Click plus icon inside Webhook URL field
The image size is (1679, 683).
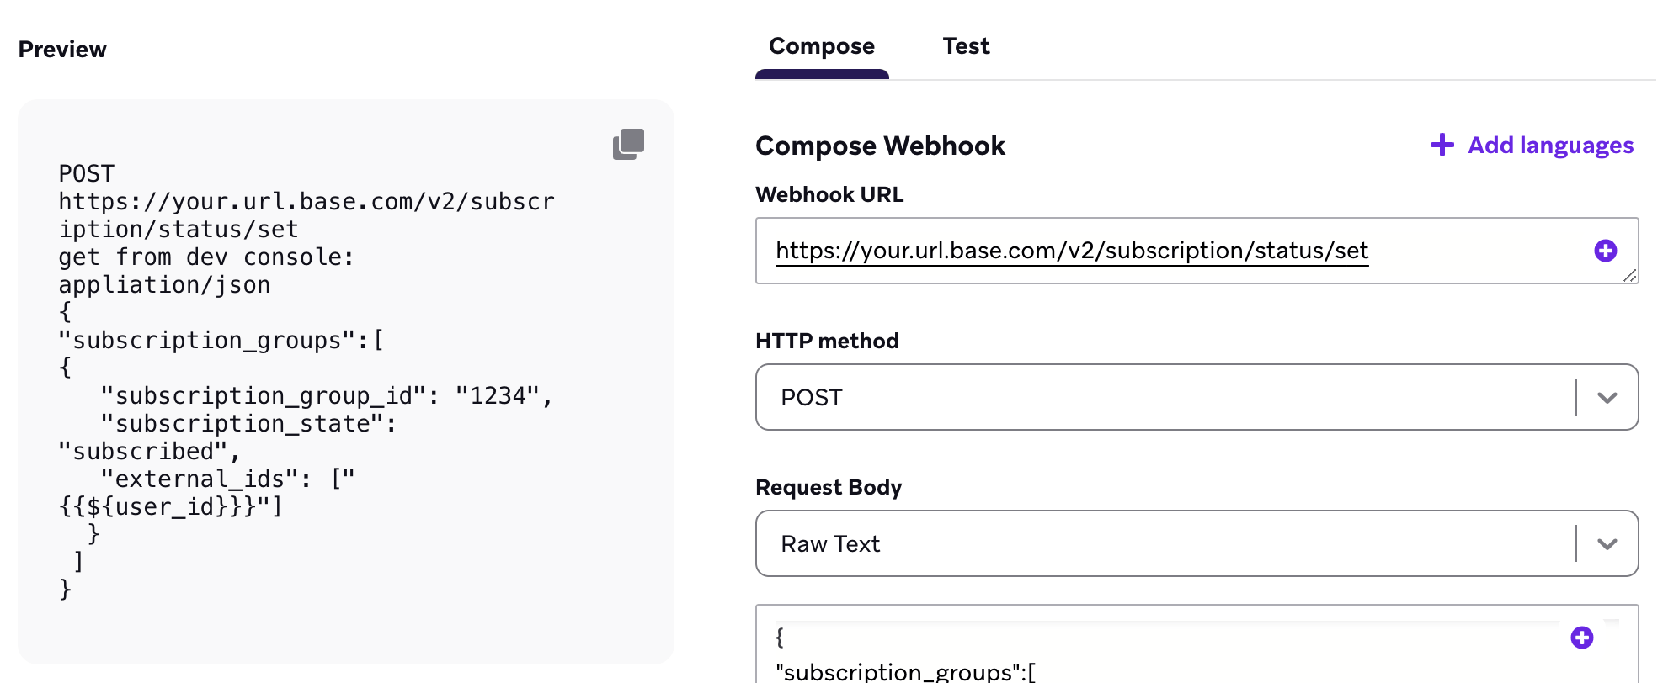(x=1605, y=251)
